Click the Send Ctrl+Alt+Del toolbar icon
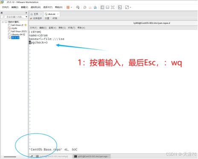Screen dimensions: 198x159 coord(78,7)
